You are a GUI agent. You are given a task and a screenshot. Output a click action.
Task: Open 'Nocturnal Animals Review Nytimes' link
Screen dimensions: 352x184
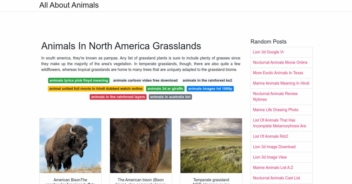pos(275,96)
